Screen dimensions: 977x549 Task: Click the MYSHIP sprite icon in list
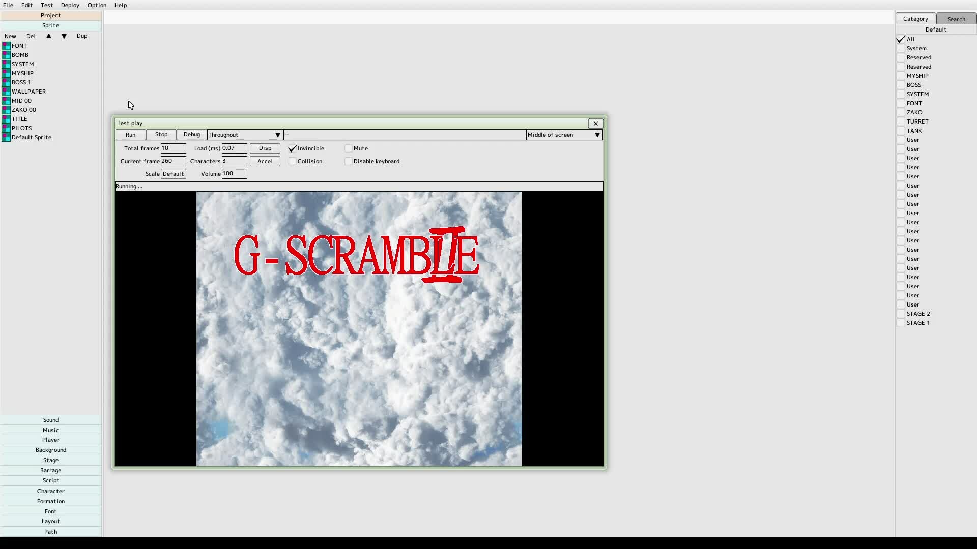point(6,73)
